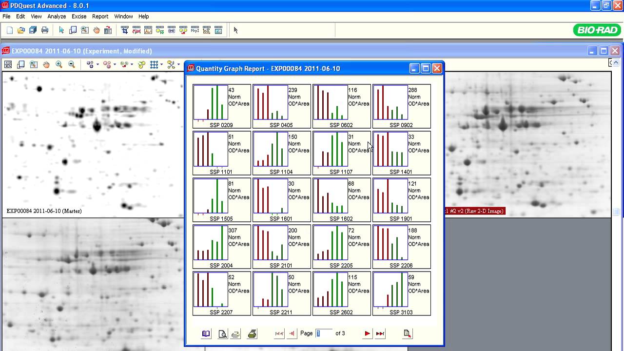The width and height of the screenshot is (624, 351).
Task: Go to previous page of report
Action: [292, 334]
